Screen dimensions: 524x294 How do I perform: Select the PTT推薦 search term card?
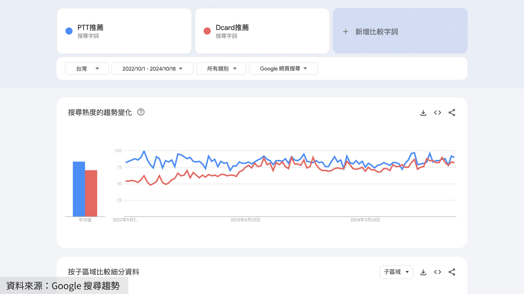click(x=124, y=31)
